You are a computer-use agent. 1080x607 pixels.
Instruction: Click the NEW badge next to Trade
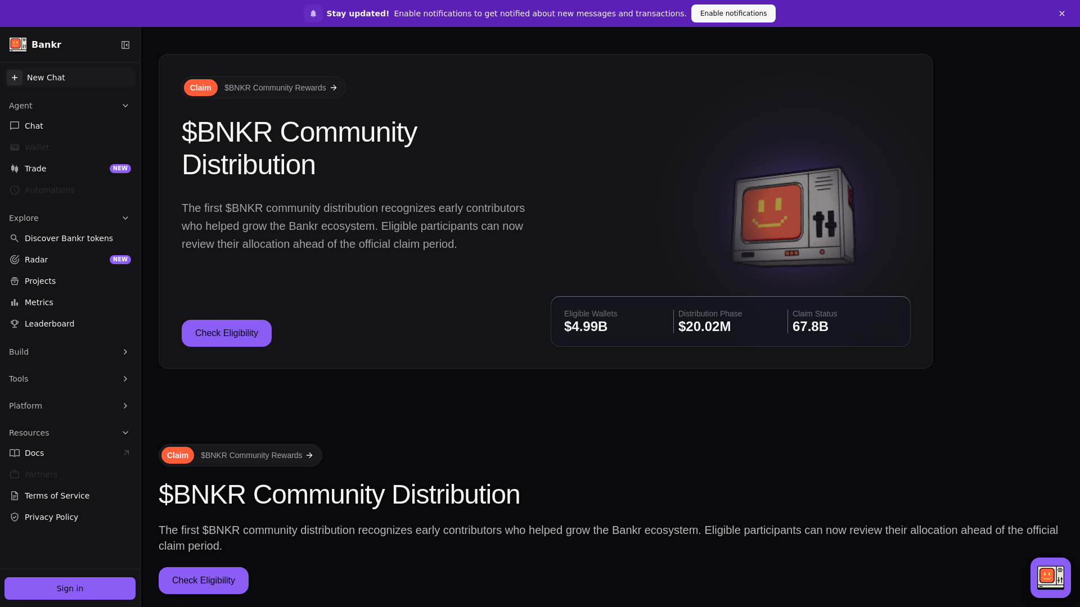coord(120,169)
